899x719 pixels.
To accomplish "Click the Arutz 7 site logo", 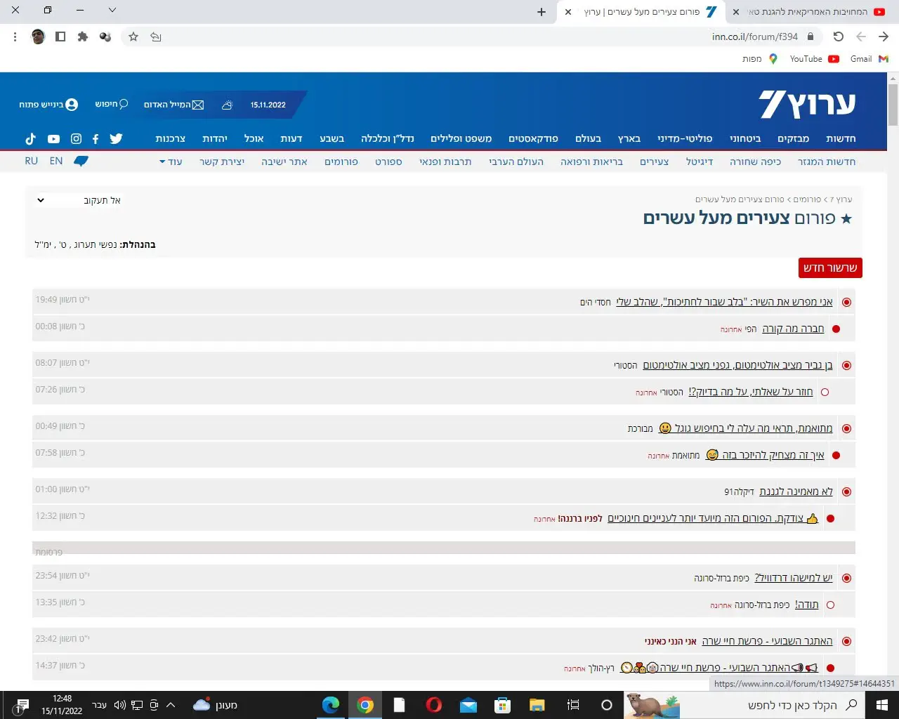I will (807, 105).
